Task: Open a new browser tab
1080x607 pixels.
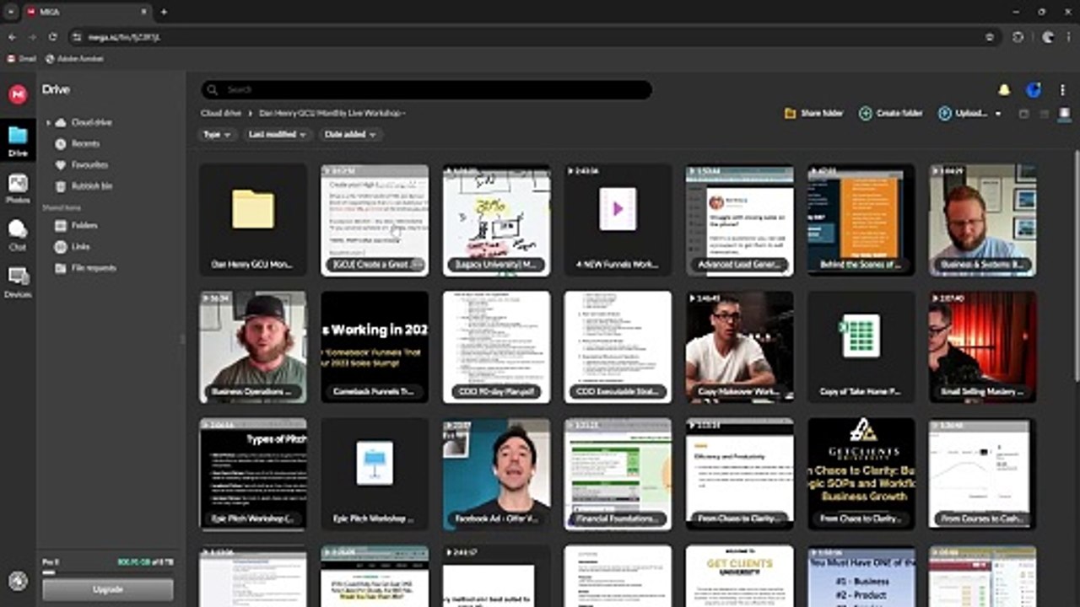Action: [164, 12]
